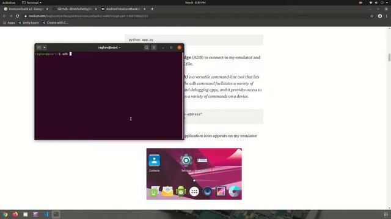Open Chrome from the bottom dock
The image size is (391, 219).
(x=5, y=214)
